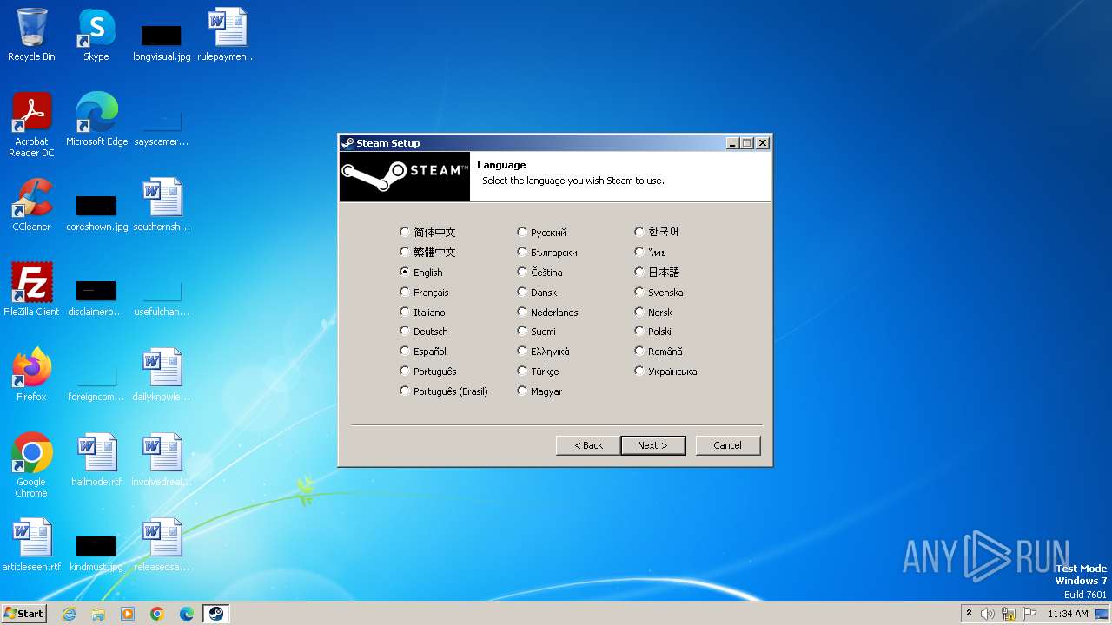This screenshot has width=1112, height=625.
Task: Open articleseen.rtf document
Action: (31, 545)
